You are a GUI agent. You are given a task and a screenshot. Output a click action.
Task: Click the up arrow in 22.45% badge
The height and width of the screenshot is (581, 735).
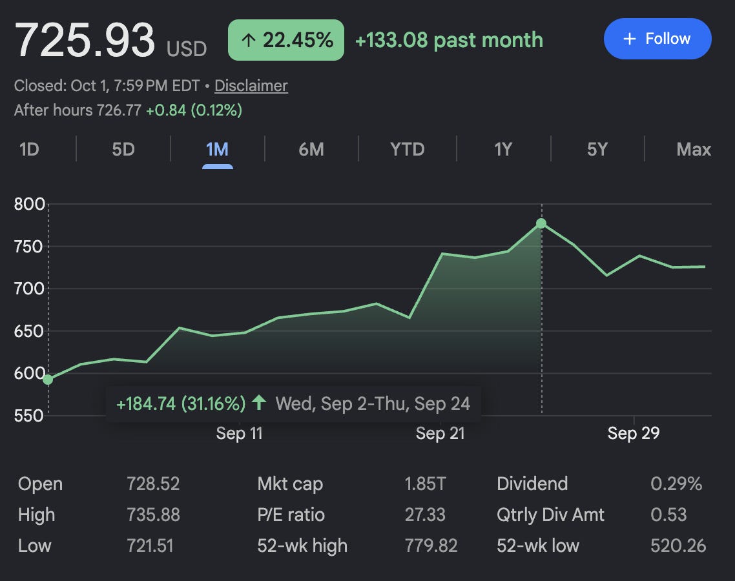[249, 40]
